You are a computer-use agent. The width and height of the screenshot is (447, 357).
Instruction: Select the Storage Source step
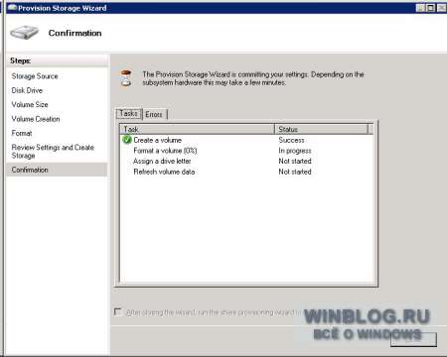(x=35, y=76)
